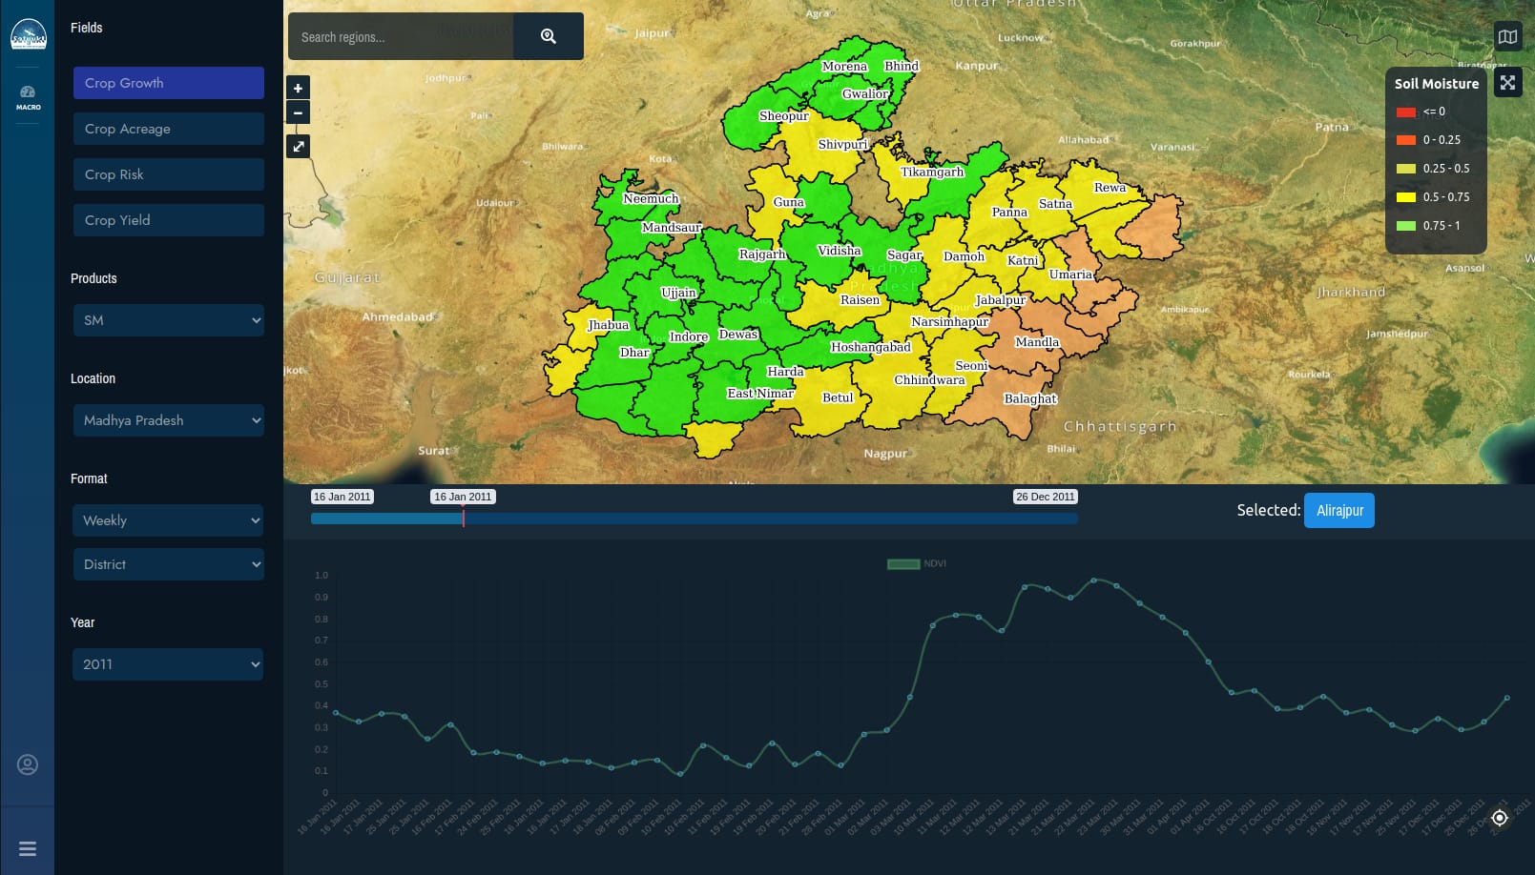Select the Crop Risk field
Screen dimensions: 1535x875
tap(168, 174)
